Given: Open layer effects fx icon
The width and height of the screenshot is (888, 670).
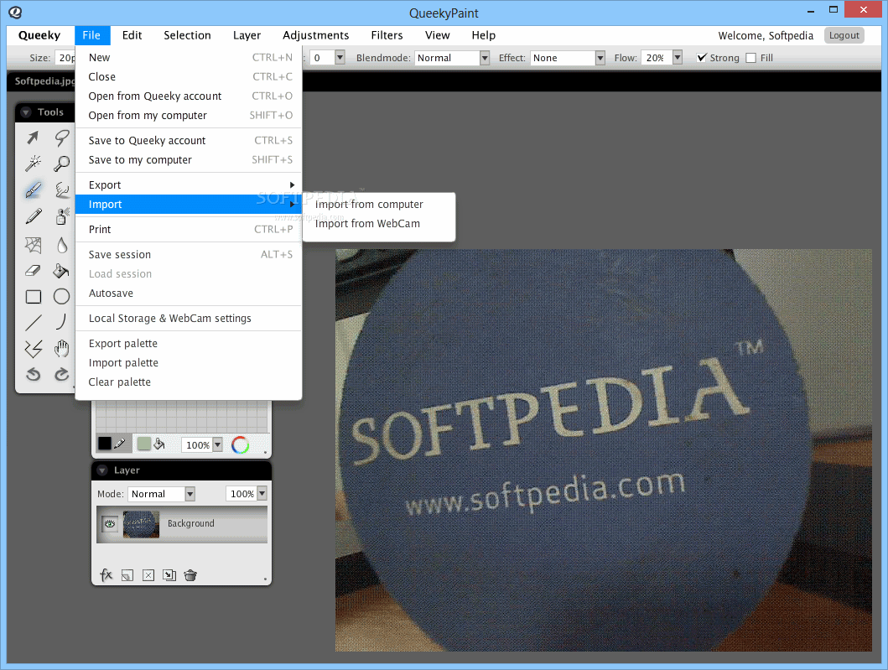Looking at the screenshot, I should click(106, 575).
